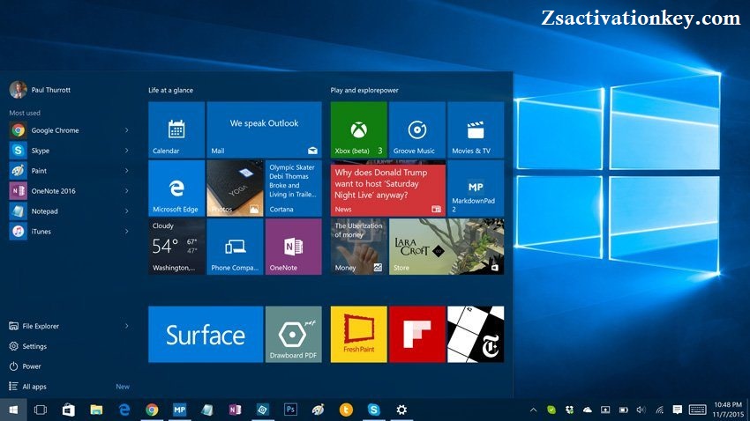This screenshot has width=750, height=421.
Task: Open iTunes from the Most used list
Action: 70,231
